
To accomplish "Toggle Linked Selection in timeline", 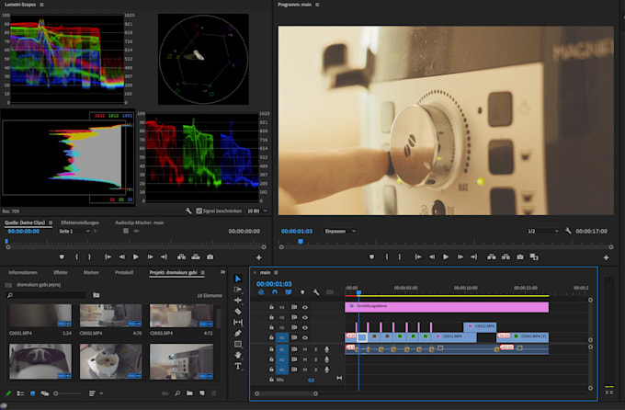I will 289,292.
